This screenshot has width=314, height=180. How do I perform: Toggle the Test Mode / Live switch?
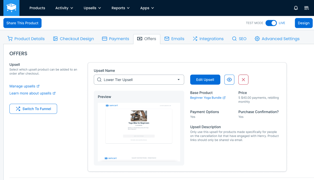[271, 23]
